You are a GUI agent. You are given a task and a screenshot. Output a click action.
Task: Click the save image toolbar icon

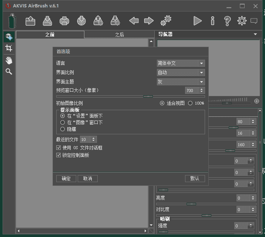tap(47, 21)
